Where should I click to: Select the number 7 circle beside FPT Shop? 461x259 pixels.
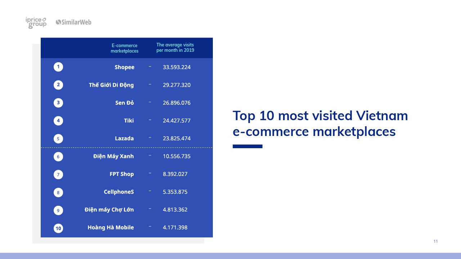(x=58, y=174)
